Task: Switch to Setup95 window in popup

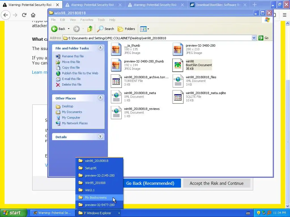Action: coord(99,168)
